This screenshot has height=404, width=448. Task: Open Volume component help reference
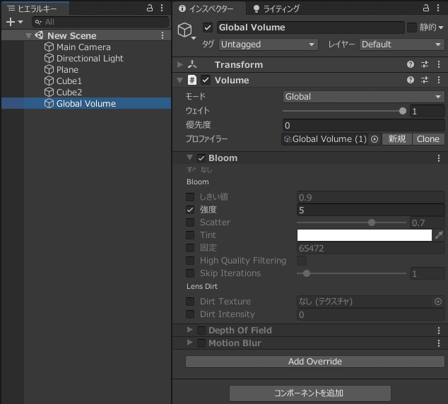411,80
